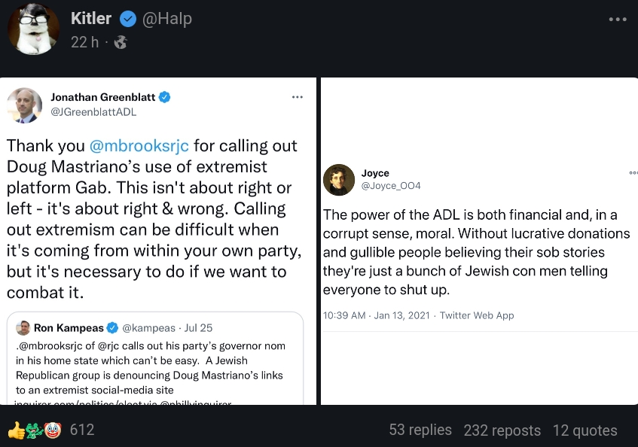Screen dimensions: 638x447
Task: Open the options menu on Greenblatt's tweet
Action: tap(298, 96)
